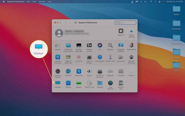The height and width of the screenshot is (116, 185).
Task: Go back using the toolbar back arrow
Action: coord(66,23)
